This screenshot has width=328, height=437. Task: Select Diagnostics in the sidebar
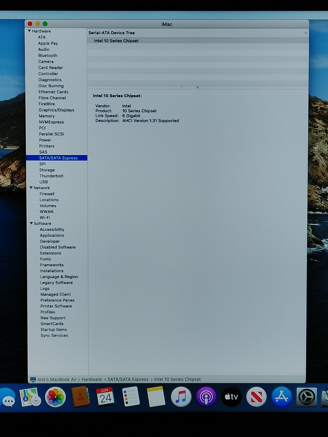[x=50, y=80]
